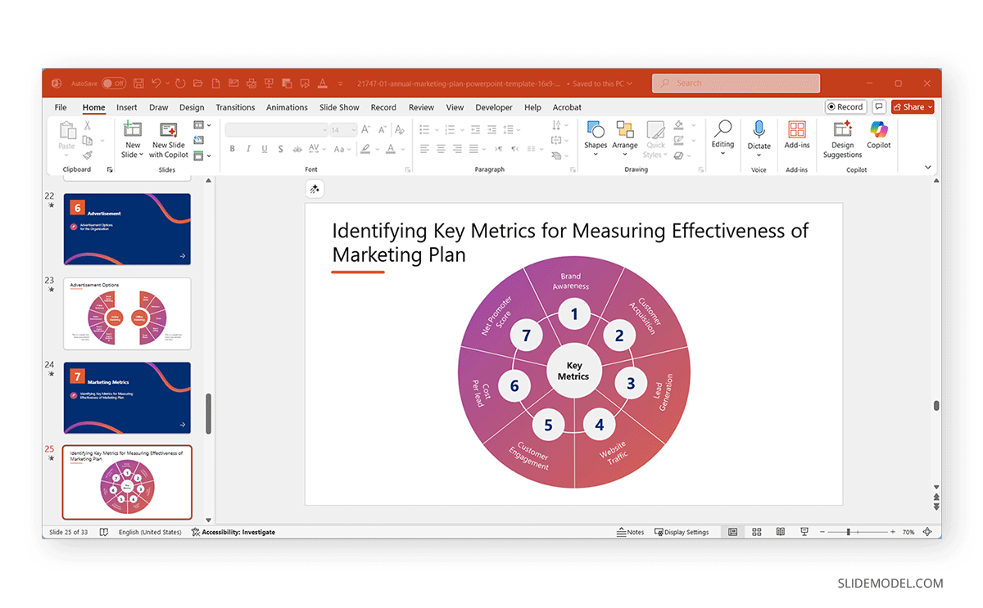Click the Add-ins icon
This screenshot has height=608, width=983.
point(797,135)
